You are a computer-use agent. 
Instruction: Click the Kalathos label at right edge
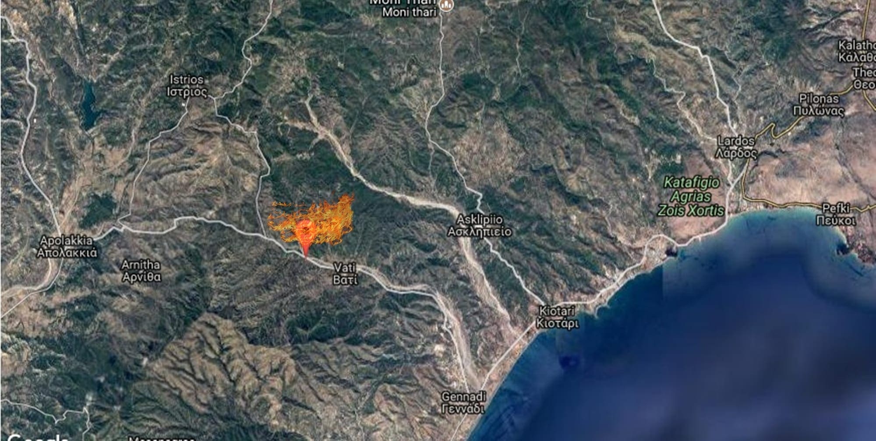(x=857, y=51)
